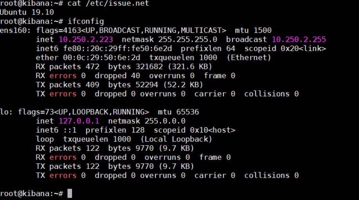Click red TX errors under ens160
Image resolution: width=359 pixels, height=200 pixels.
pos(63,94)
